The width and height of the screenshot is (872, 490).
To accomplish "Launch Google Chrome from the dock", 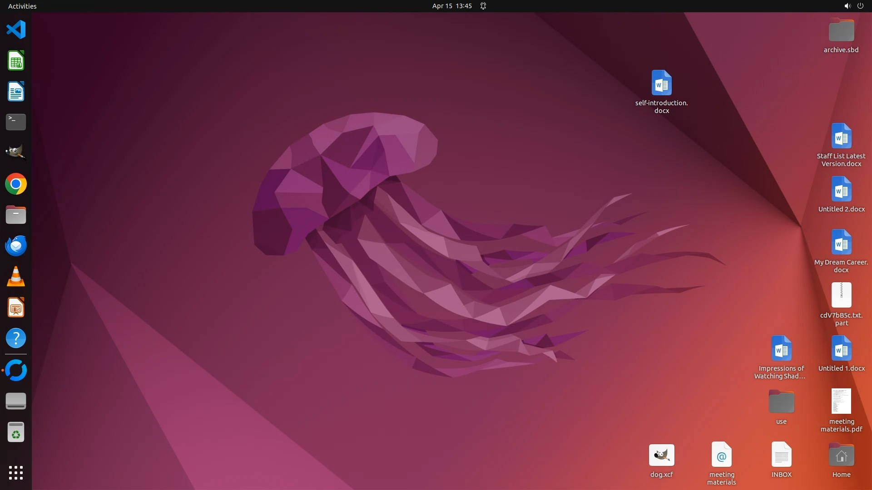I will pos(16,184).
